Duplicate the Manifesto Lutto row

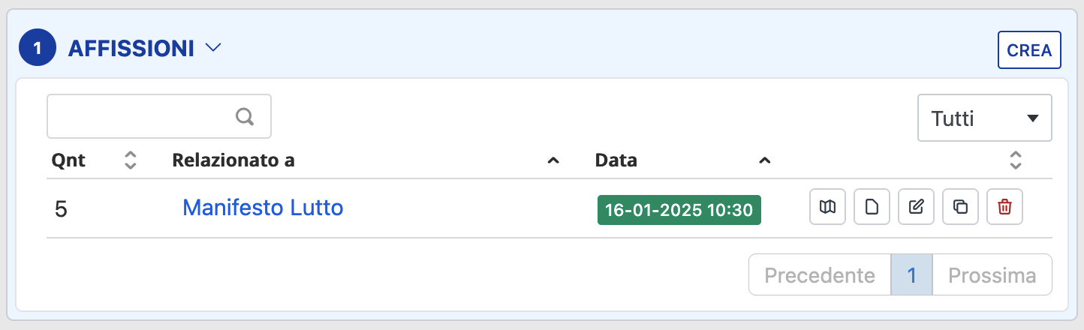click(960, 208)
